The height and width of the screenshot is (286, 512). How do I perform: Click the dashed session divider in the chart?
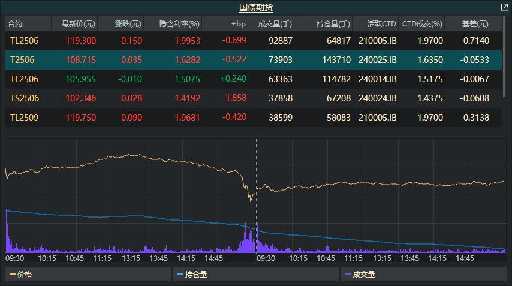point(256,180)
